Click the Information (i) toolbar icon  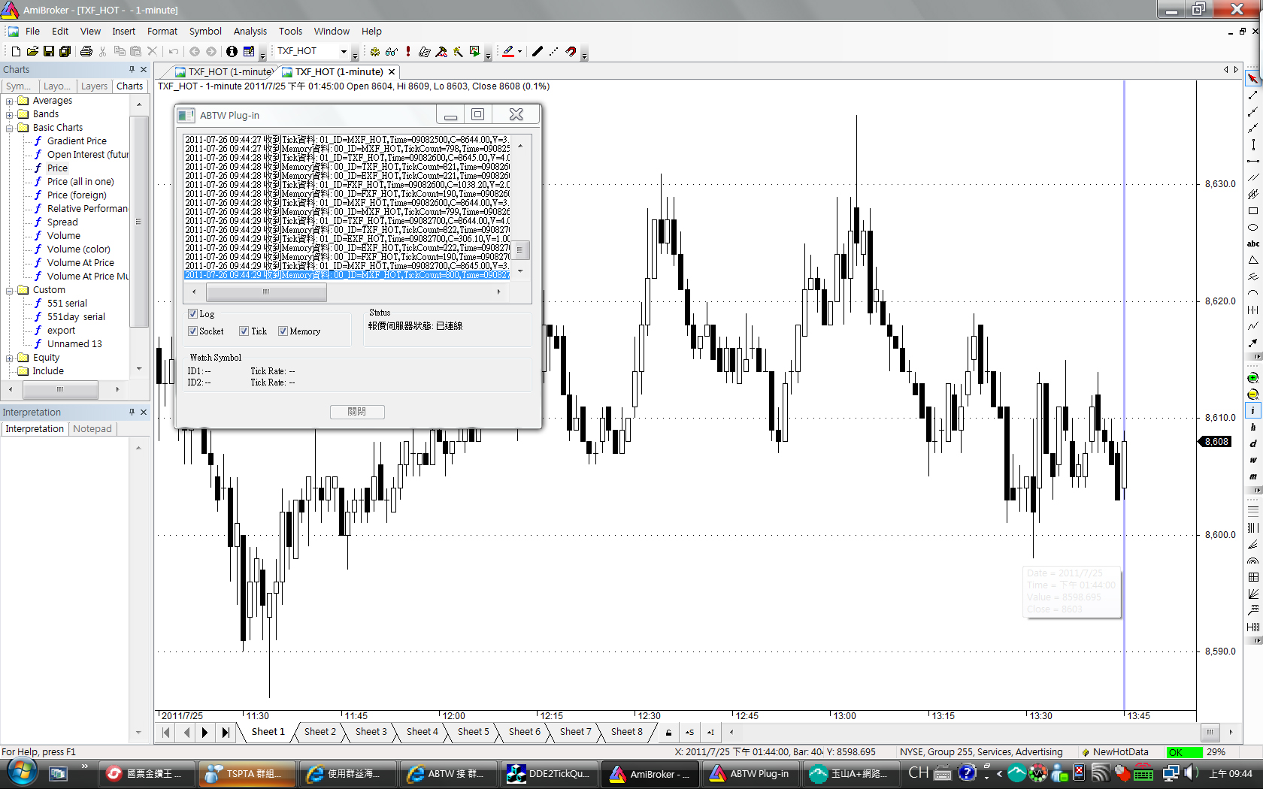click(232, 51)
